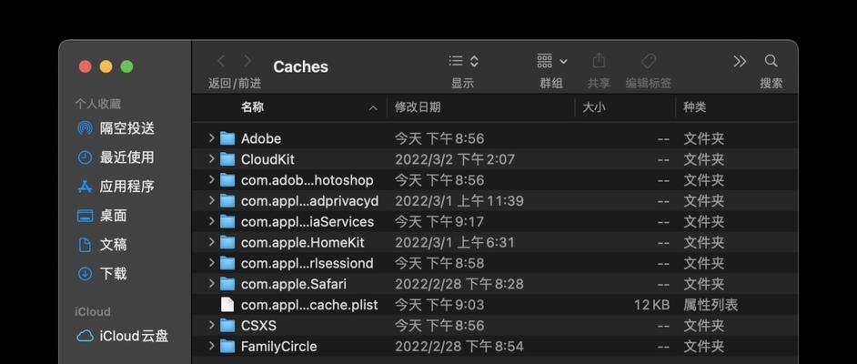Select the com.adob...hotoshop folder icon
This screenshot has height=364, width=857.
[x=227, y=180]
